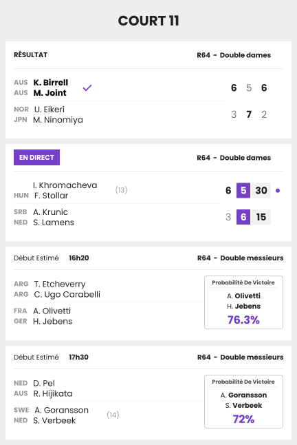
Task: Click the purple serving dot indicator
Action: (278, 190)
